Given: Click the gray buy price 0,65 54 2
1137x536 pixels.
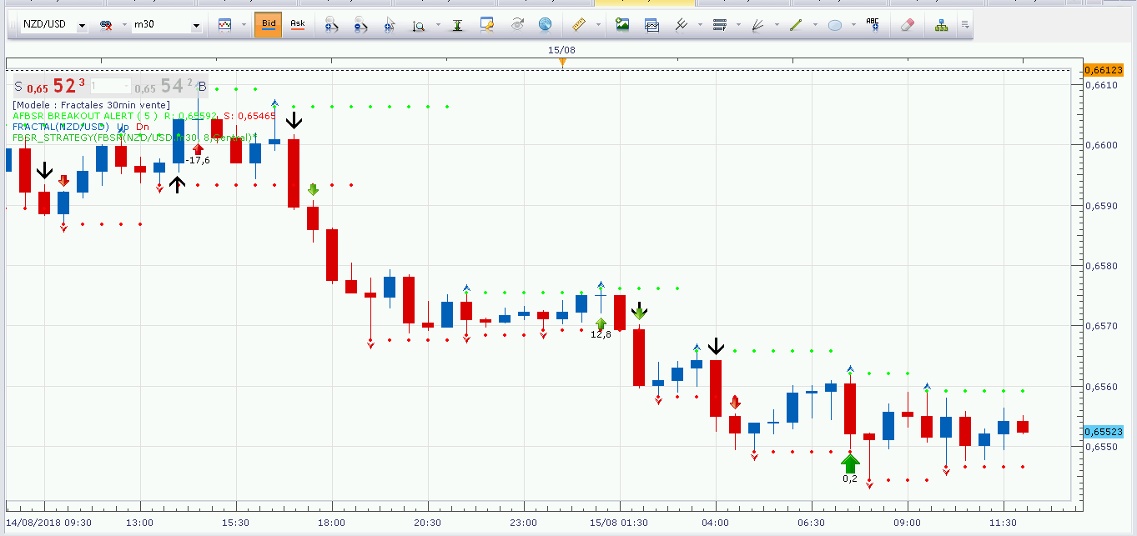Looking at the screenshot, I should tap(164, 86).
